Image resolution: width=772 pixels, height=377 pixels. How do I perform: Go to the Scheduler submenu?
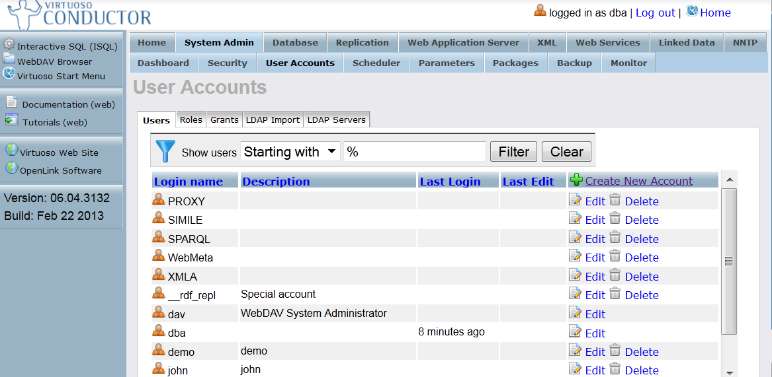(376, 63)
